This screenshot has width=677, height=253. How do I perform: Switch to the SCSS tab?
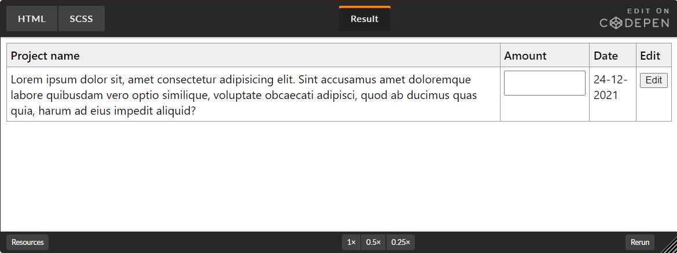[82, 19]
